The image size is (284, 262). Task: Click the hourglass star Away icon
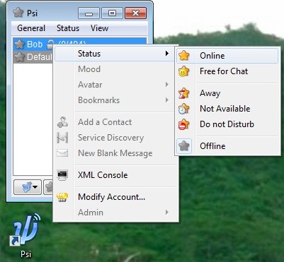point(184,93)
